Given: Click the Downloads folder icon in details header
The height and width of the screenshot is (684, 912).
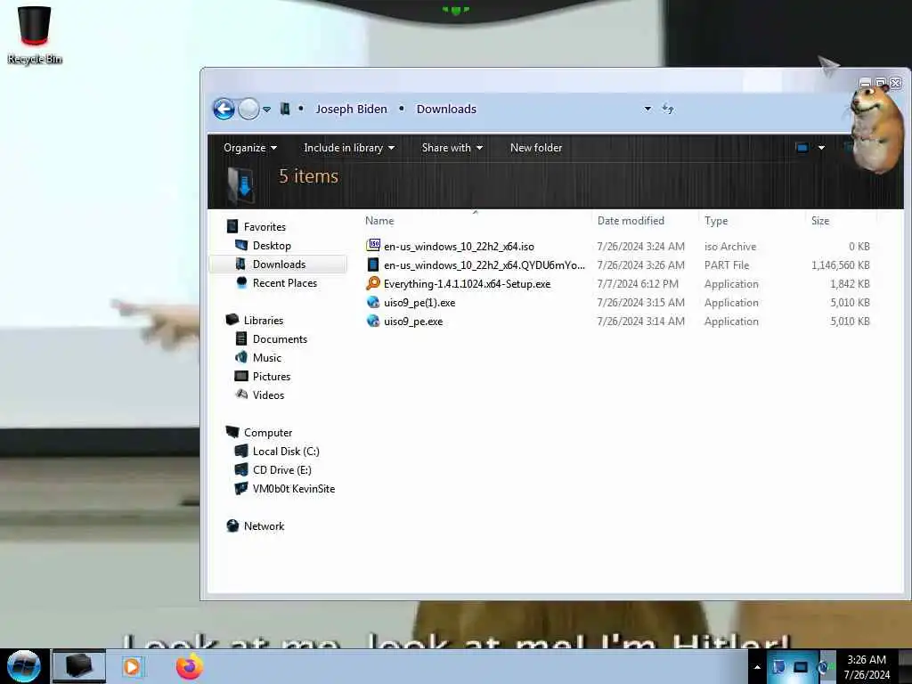Looking at the screenshot, I should tap(240, 185).
